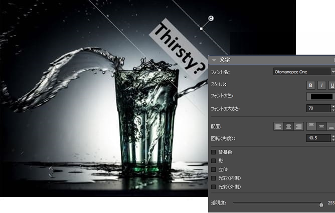Click the 透明度 slider handle
Screen dimensions: 335x213
[x=321, y=204]
